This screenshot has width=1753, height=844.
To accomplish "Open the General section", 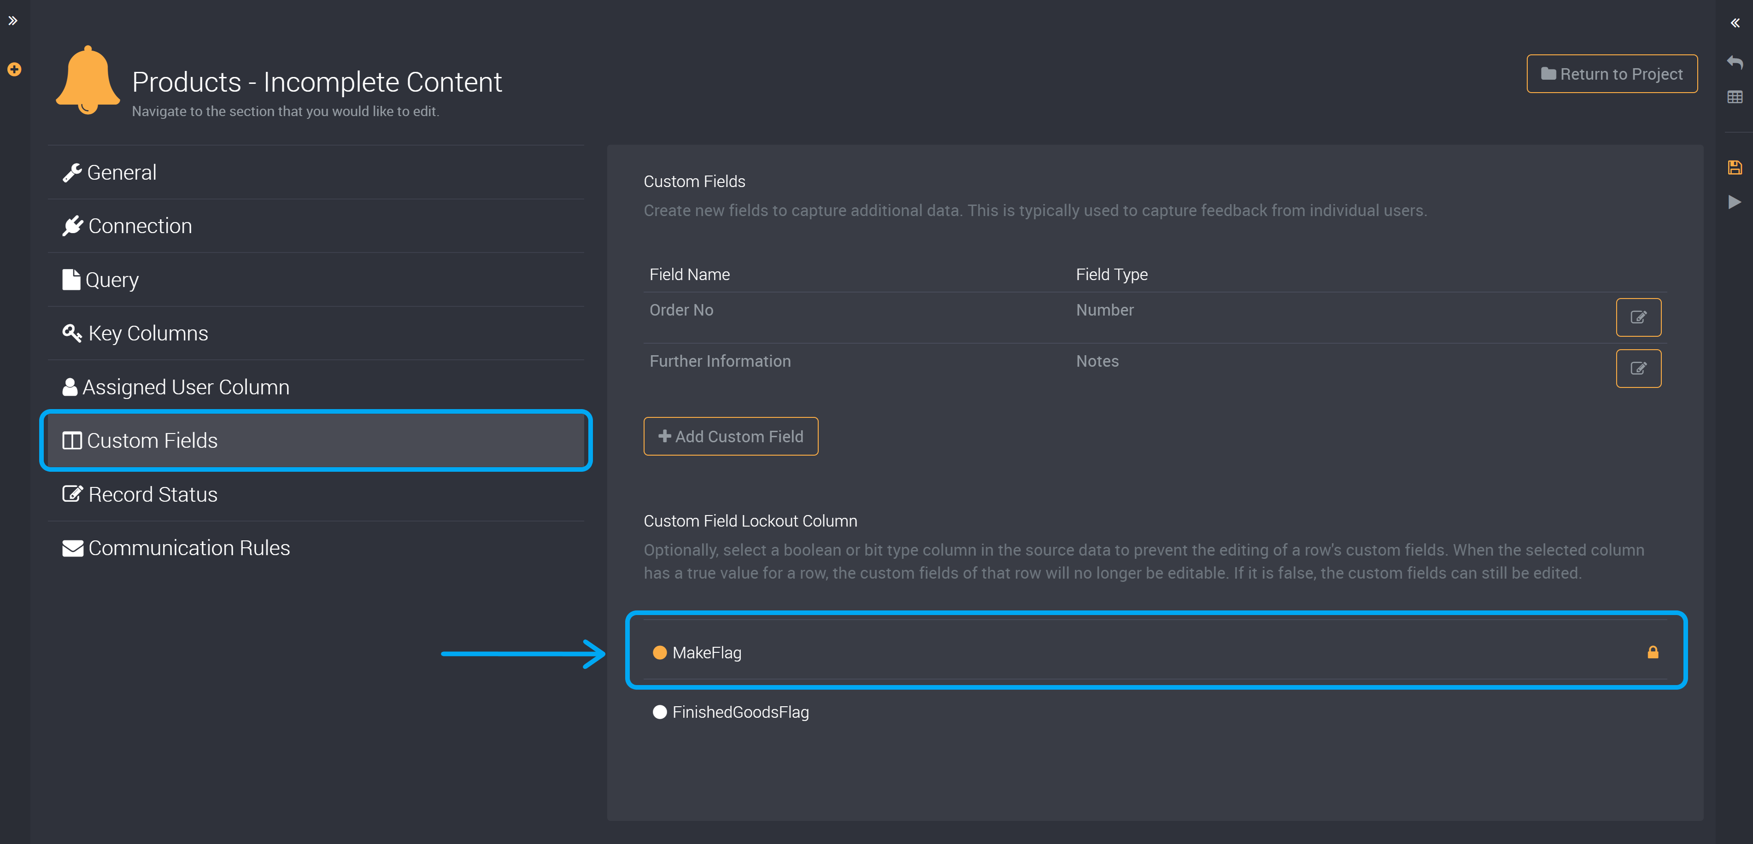I will (316, 172).
